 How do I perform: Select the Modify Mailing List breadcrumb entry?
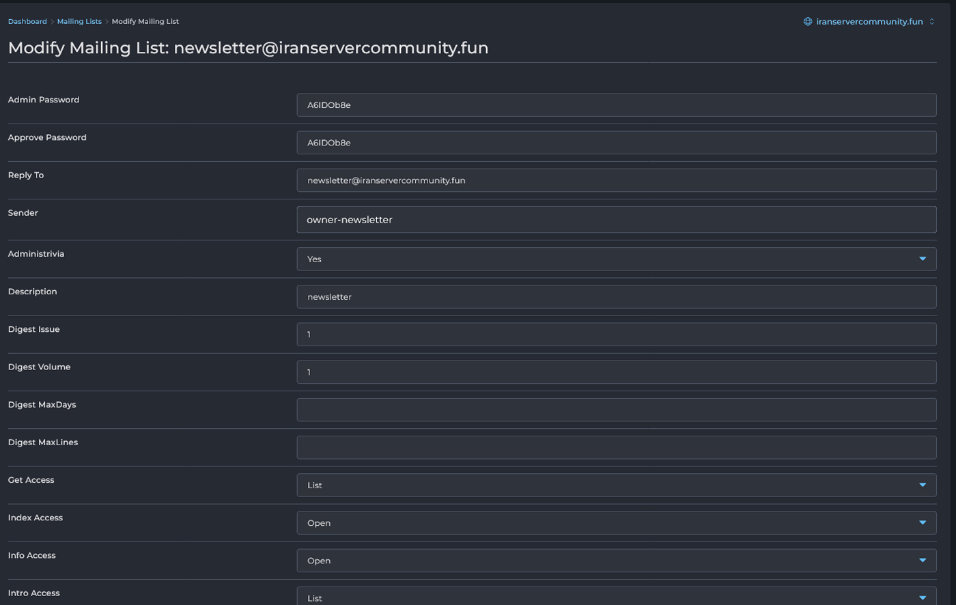145,21
